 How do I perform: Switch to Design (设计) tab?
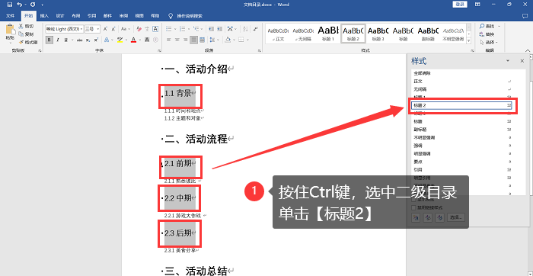pyautogui.click(x=60, y=16)
